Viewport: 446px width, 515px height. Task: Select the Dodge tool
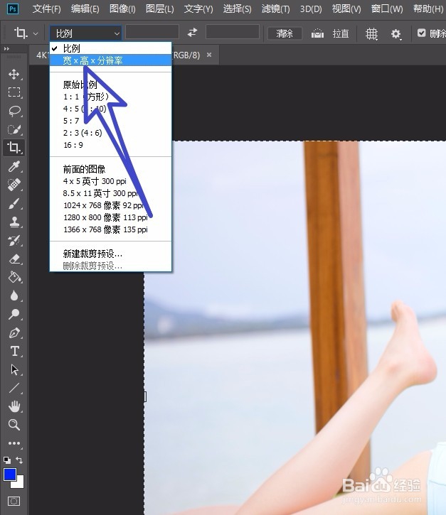[x=14, y=314]
